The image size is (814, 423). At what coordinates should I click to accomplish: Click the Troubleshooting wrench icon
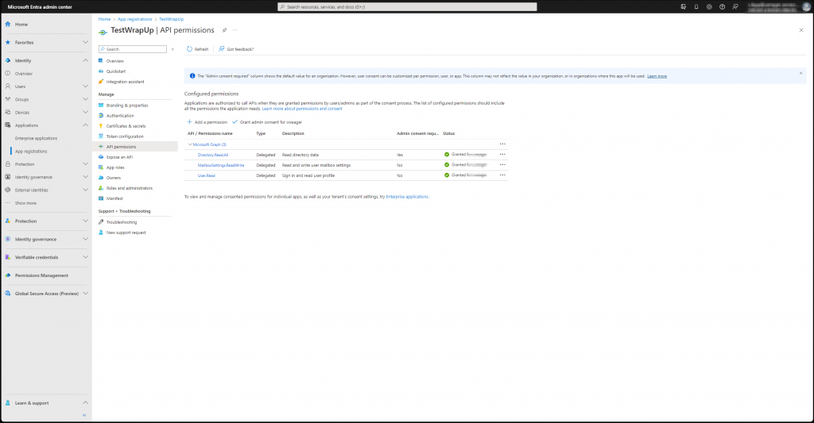[x=101, y=222]
